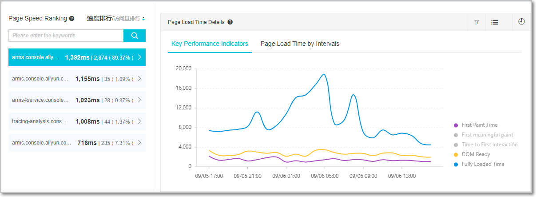Switch to Page Load Time by Intervals tab

300,44
